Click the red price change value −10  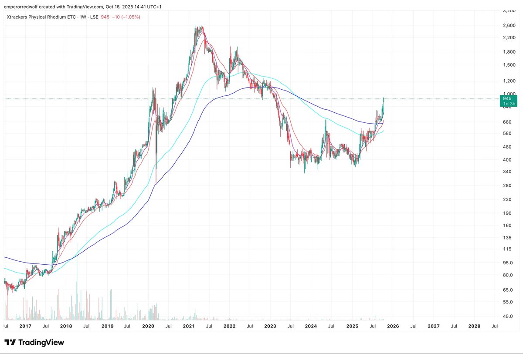point(114,17)
